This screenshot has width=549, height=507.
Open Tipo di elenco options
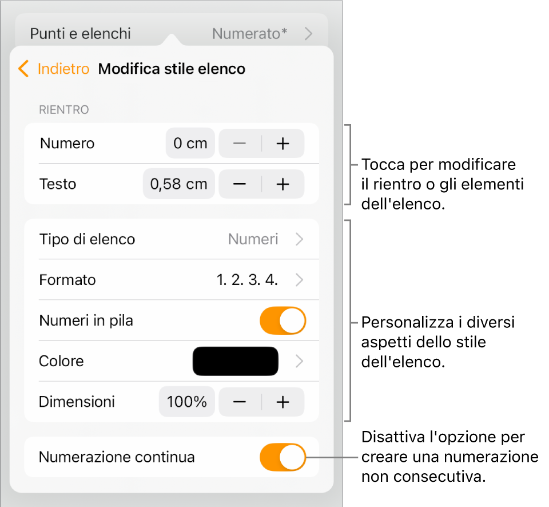pyautogui.click(x=172, y=239)
